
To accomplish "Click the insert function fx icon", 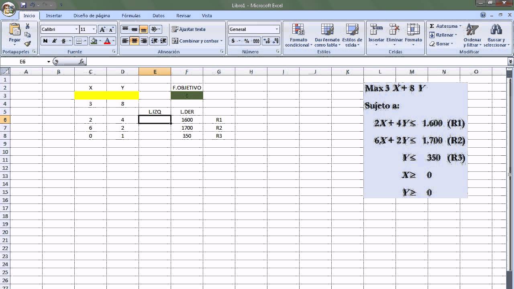I will (81, 61).
